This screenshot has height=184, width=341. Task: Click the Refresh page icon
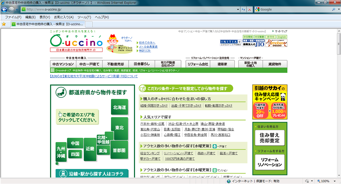tap(243, 10)
